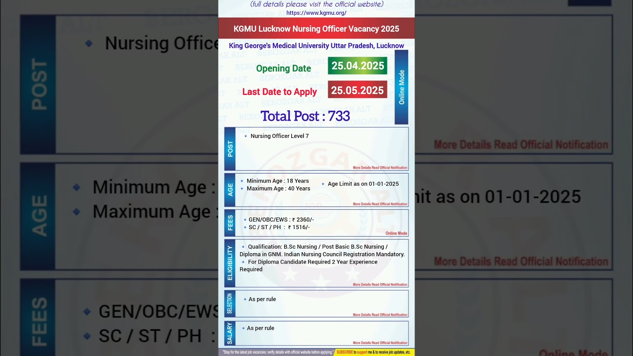Viewport: 633px width, 356px height.
Task: Click 'Age Limit as on 01-01-2025'
Action: point(363,184)
